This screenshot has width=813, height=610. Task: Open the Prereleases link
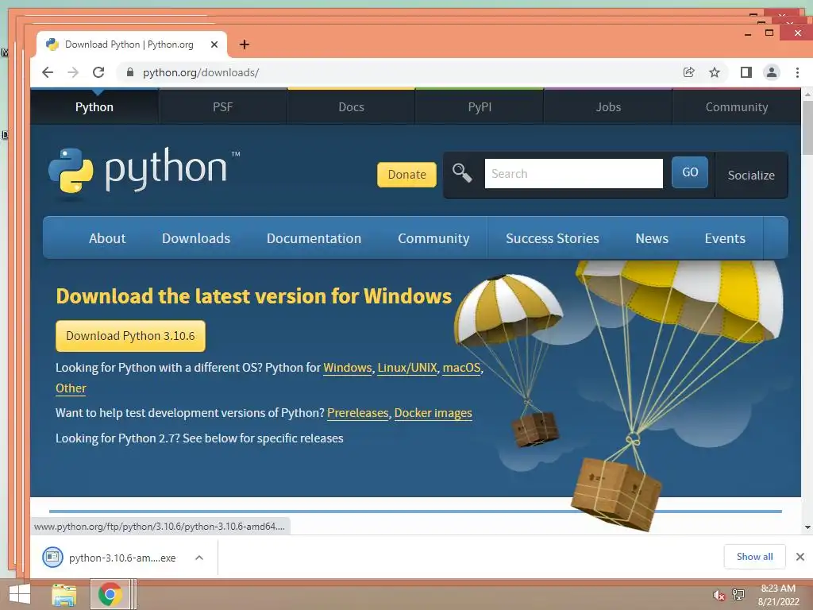click(x=358, y=413)
